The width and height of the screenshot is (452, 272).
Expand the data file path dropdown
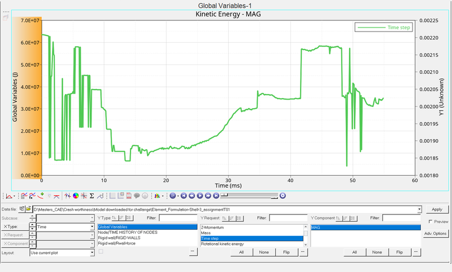tap(419, 209)
